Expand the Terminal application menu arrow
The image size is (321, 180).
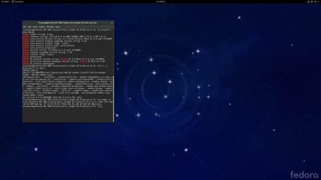point(23,1)
